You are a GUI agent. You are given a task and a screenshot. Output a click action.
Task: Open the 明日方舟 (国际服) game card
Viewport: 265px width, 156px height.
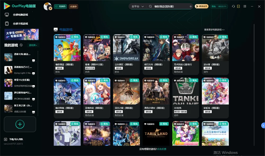(x=156, y=55)
